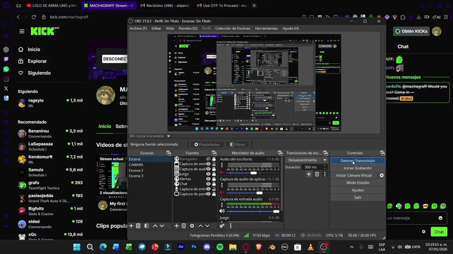Open virtual camera settings gear icon
453x254 pixels.
(382, 175)
